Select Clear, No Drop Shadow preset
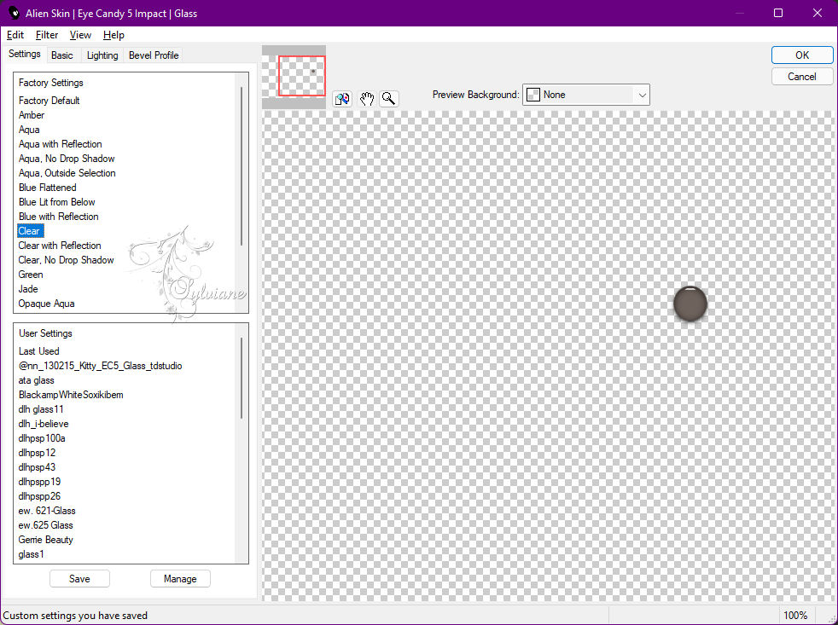The image size is (838, 625). click(66, 259)
